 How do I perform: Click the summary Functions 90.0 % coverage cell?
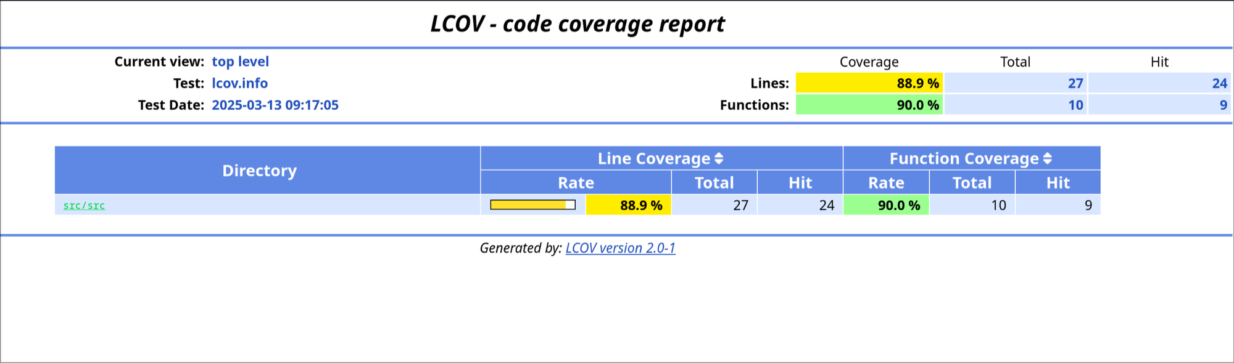(869, 105)
